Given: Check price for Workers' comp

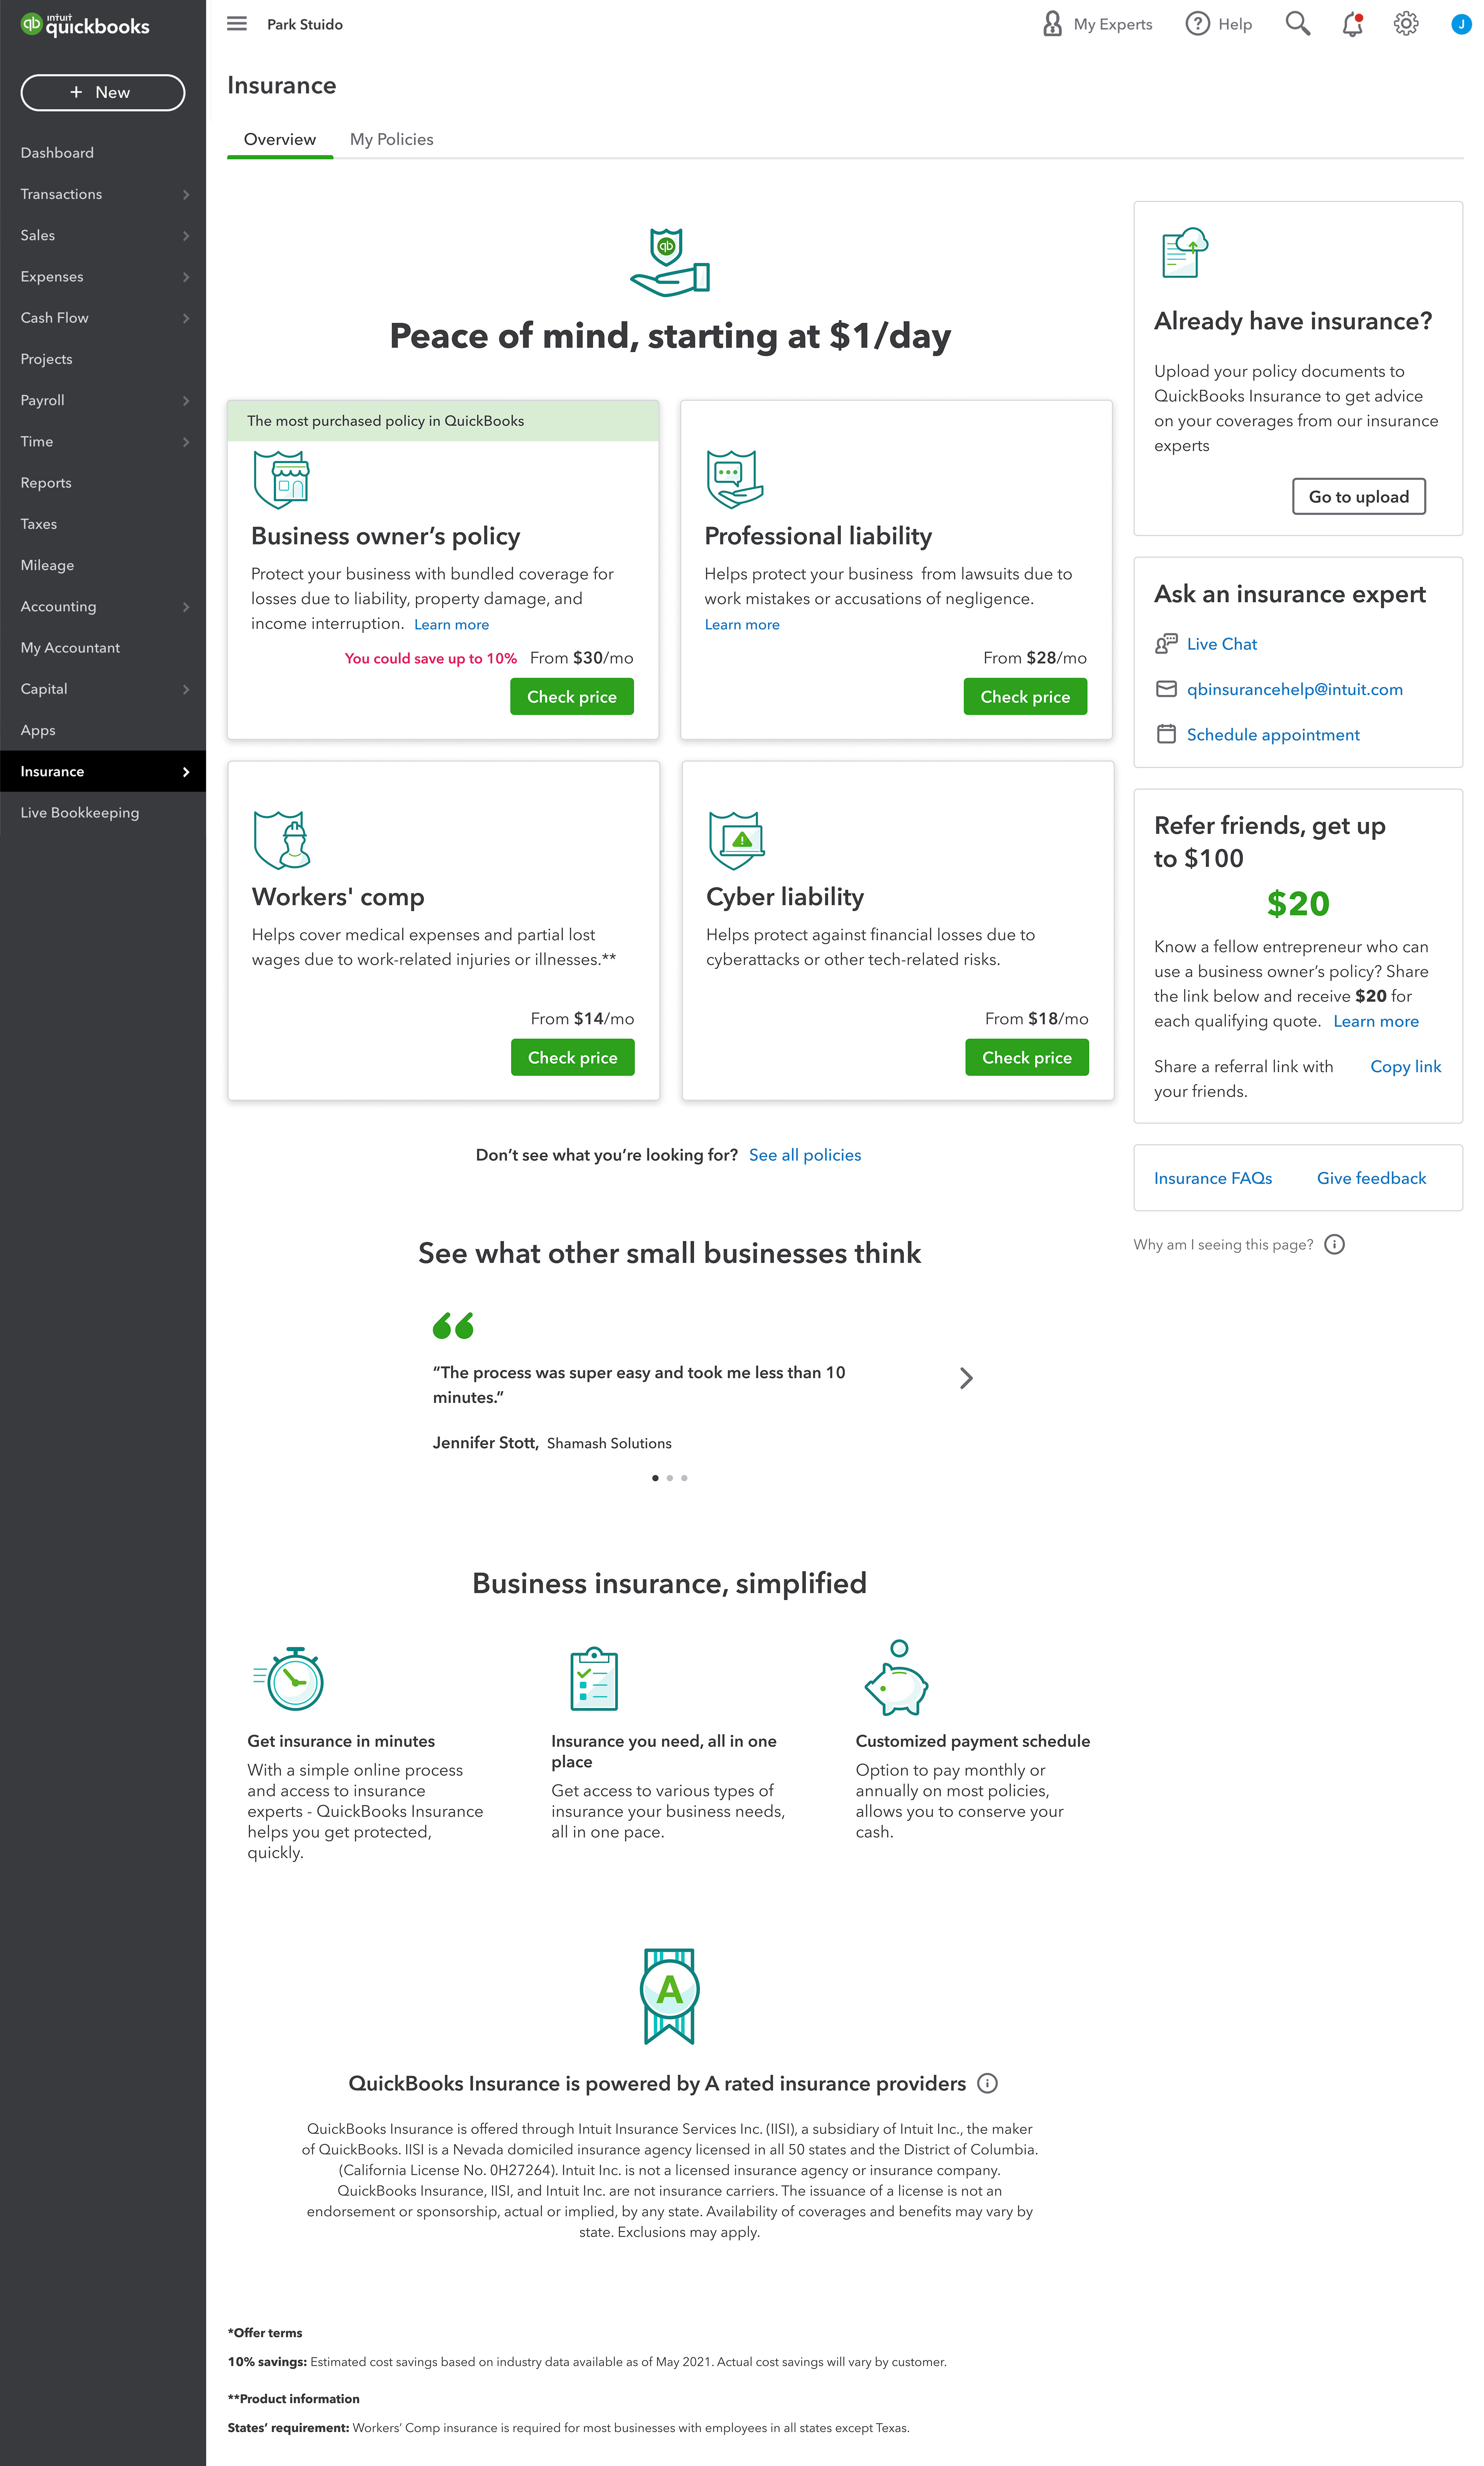Looking at the screenshot, I should (x=573, y=1057).
